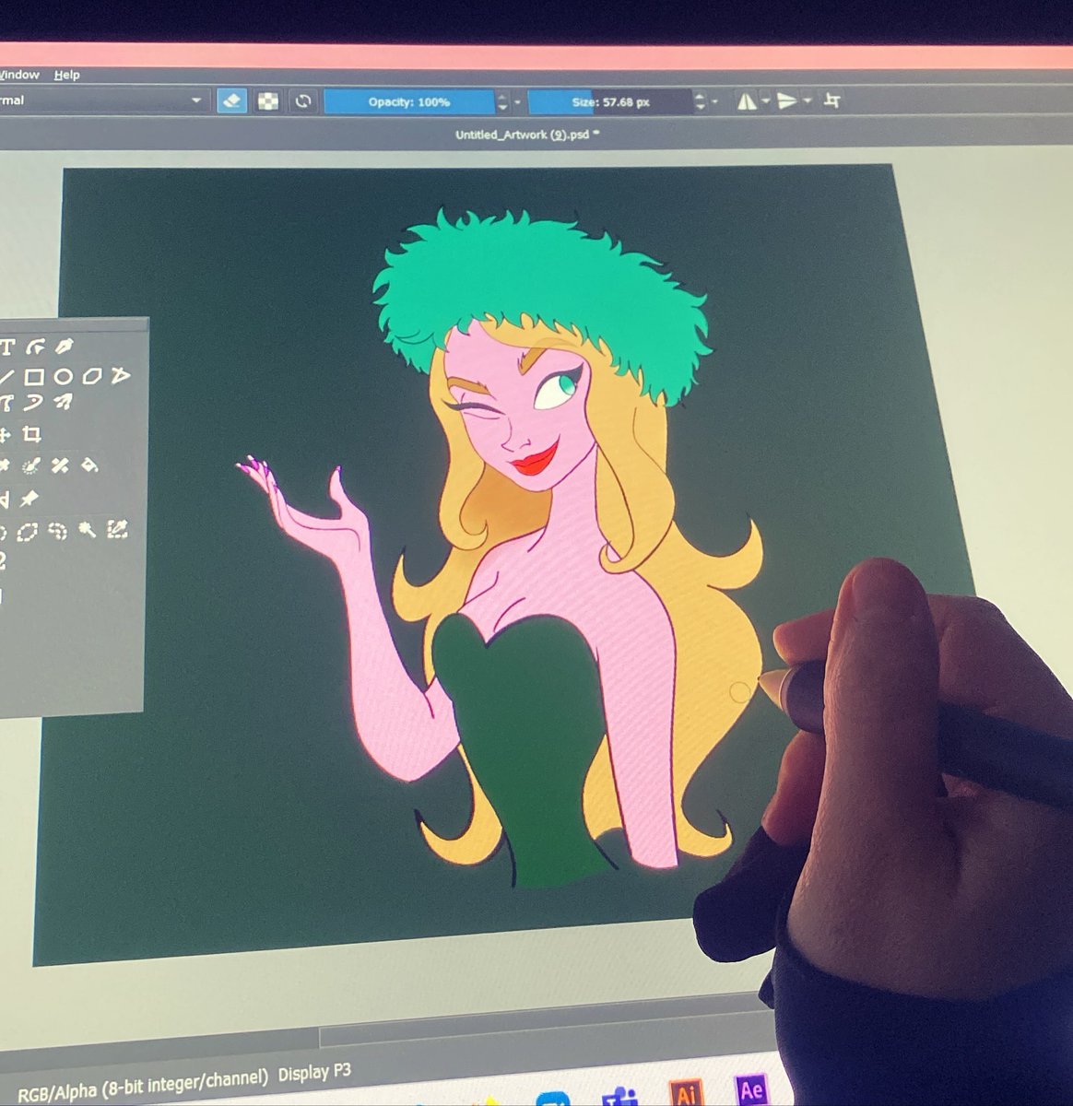Click the Reload Original Preset icon
Viewport: 1073px width, 1106px height.
click(301, 101)
